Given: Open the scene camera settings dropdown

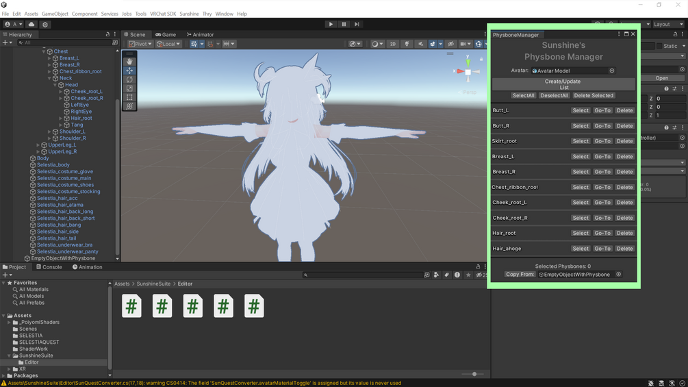Looking at the screenshot, I should (x=465, y=44).
